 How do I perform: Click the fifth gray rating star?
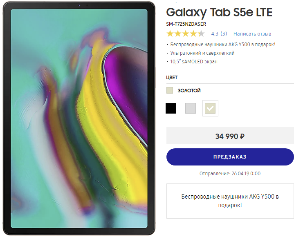coord(201,34)
